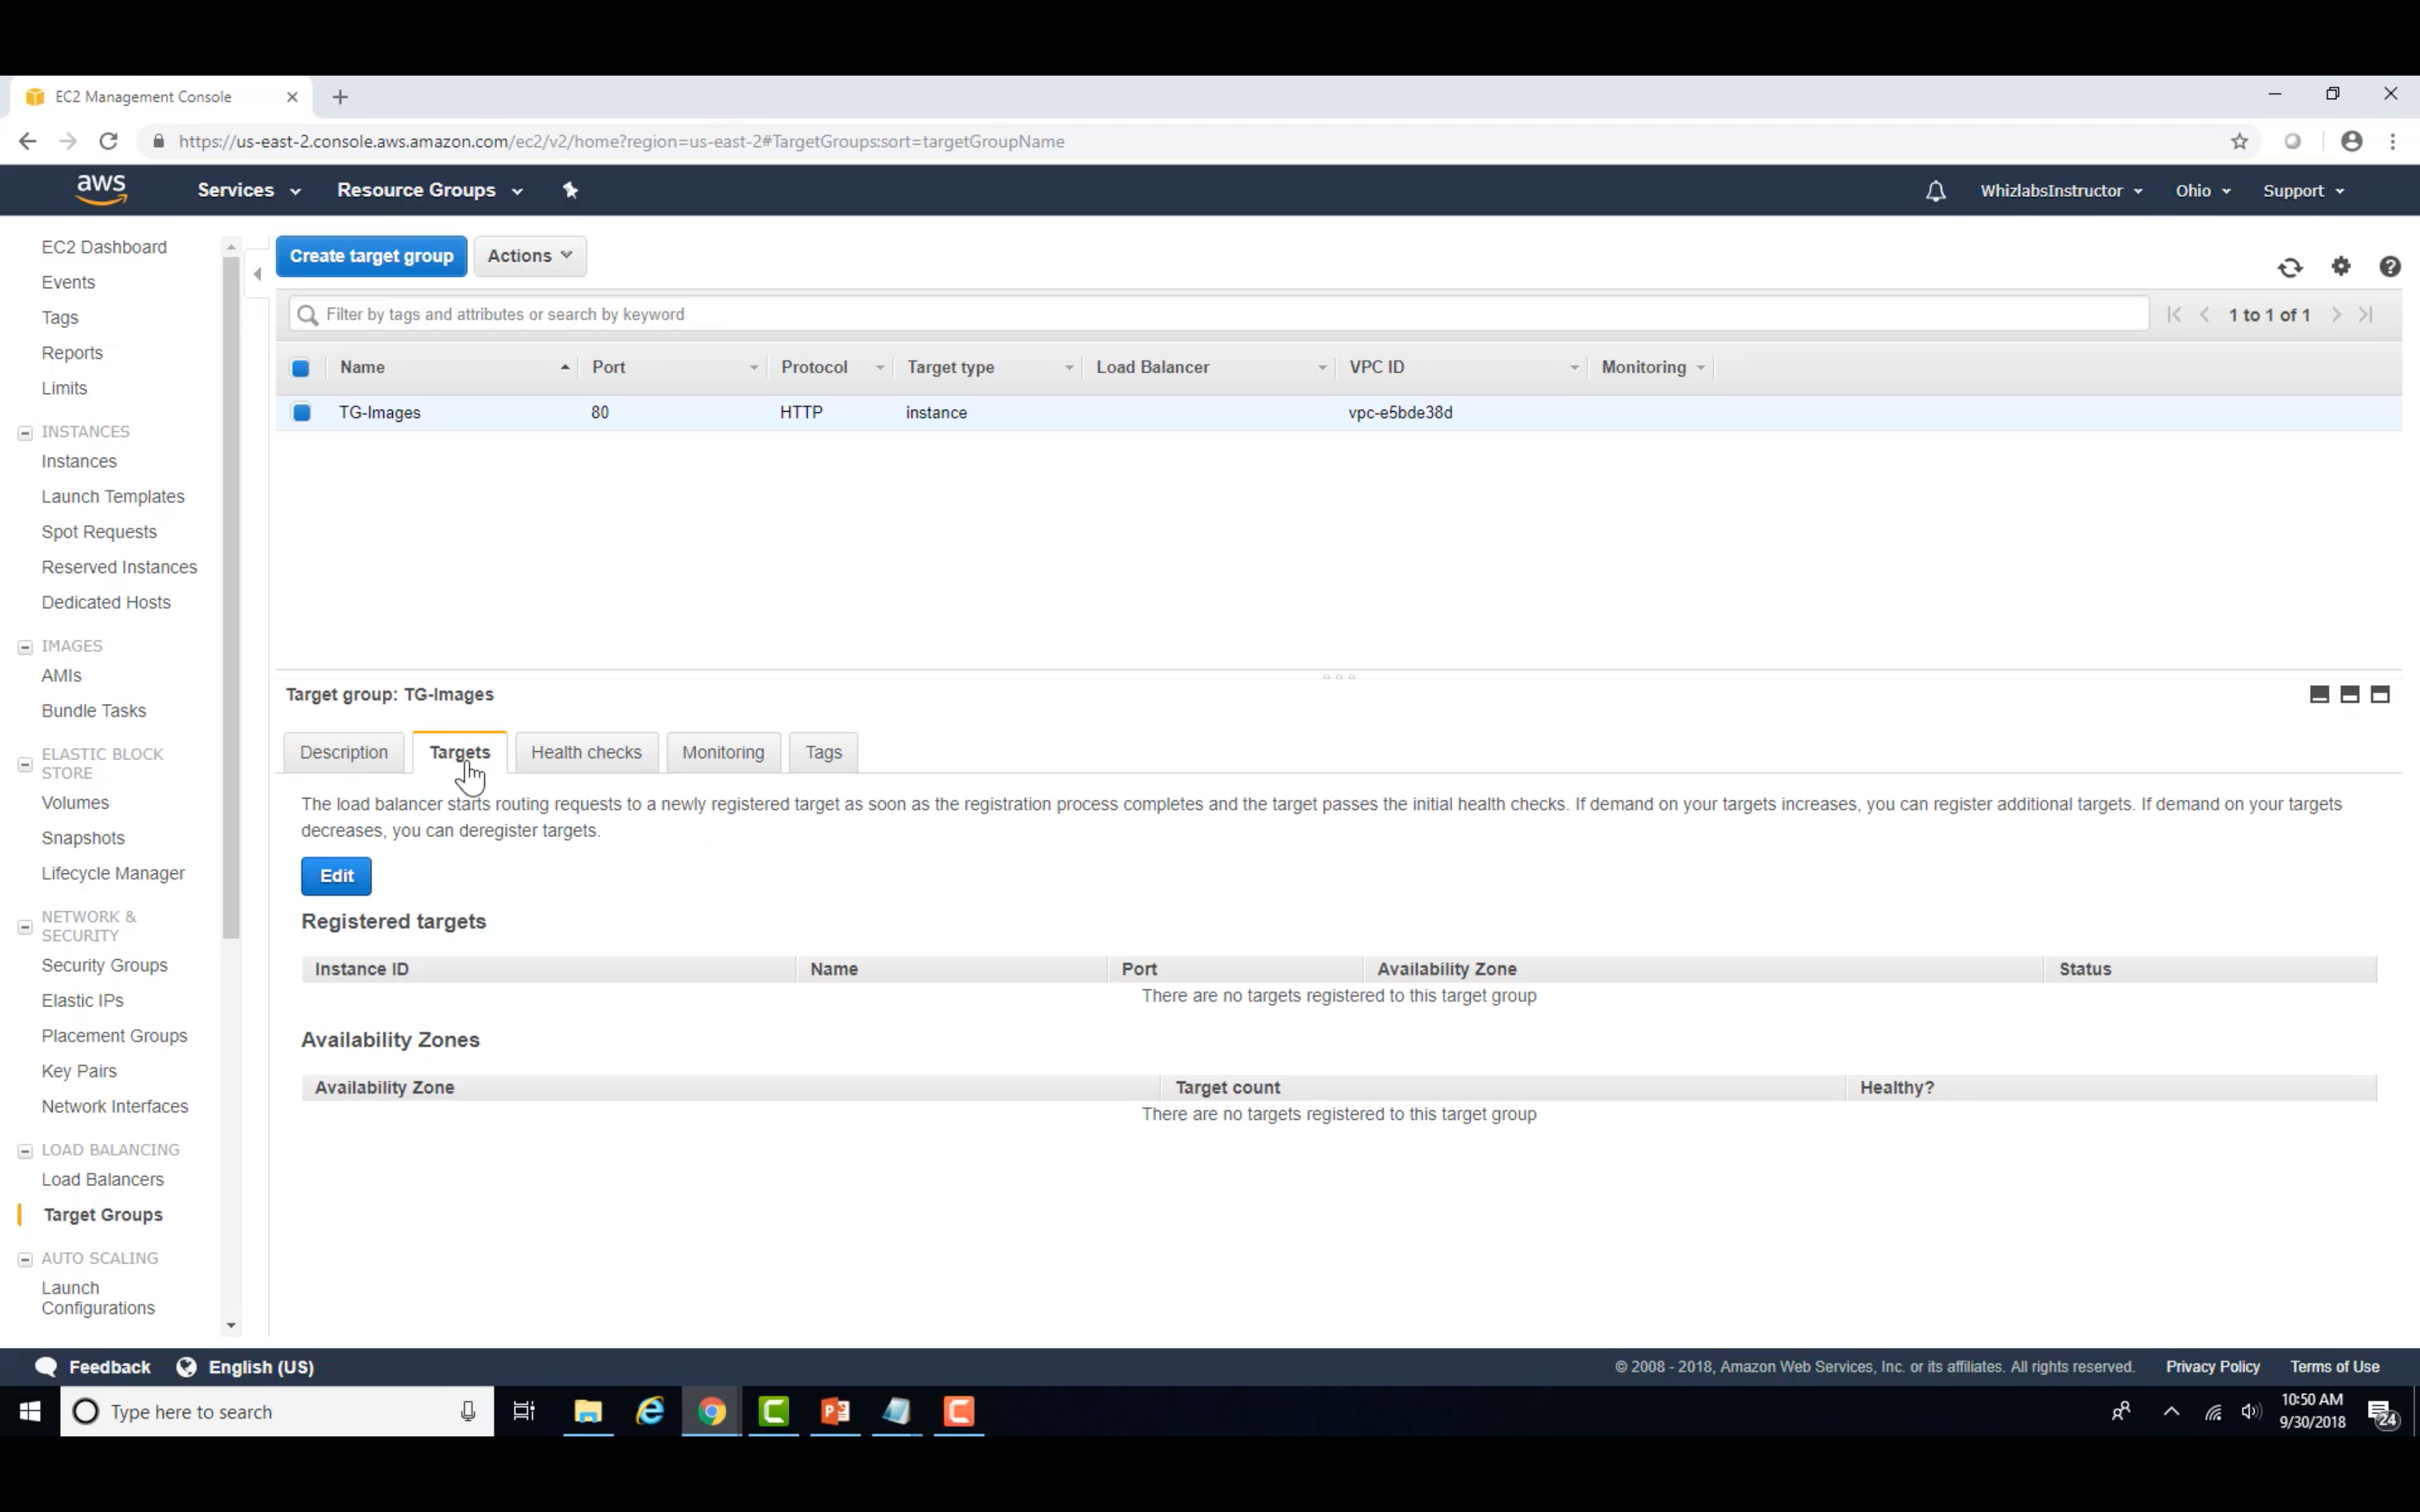Toggle select-all checkbox in table header
Viewport: 2420px width, 1512px height.
tap(301, 368)
